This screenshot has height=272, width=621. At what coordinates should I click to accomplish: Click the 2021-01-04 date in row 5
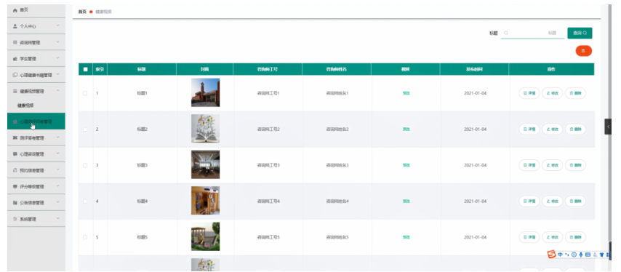pos(475,237)
